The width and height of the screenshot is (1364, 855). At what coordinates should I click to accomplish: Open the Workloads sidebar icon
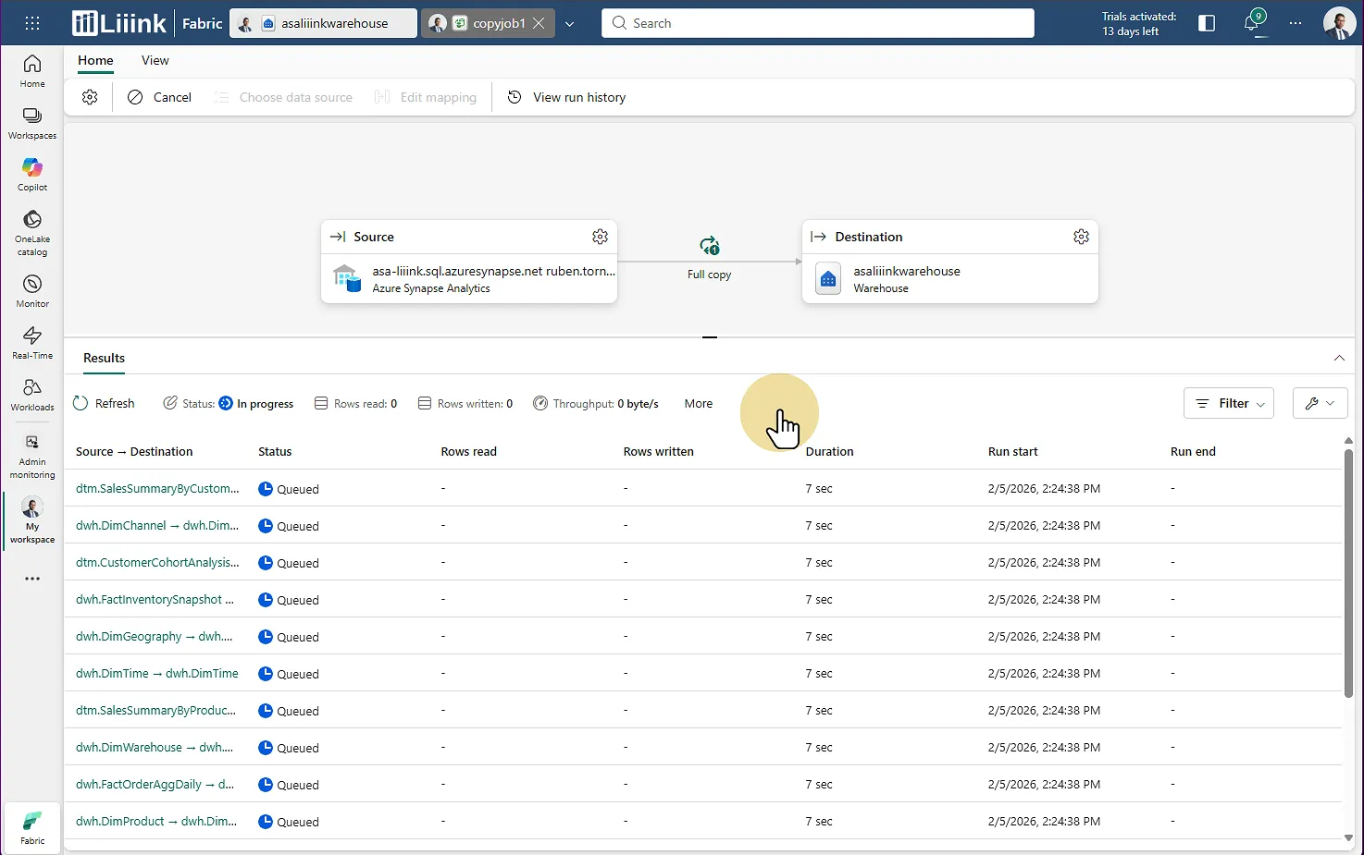pyautogui.click(x=32, y=394)
